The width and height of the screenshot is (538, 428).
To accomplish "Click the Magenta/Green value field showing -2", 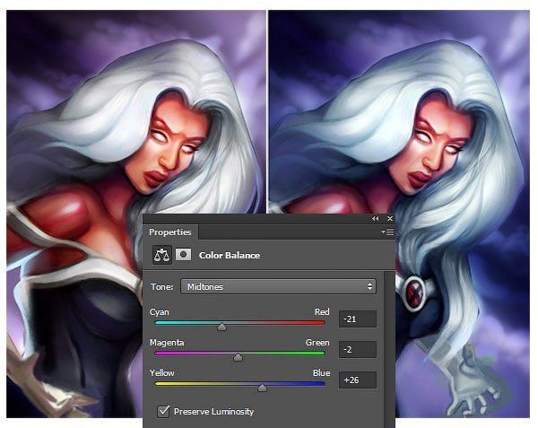I will [x=358, y=349].
